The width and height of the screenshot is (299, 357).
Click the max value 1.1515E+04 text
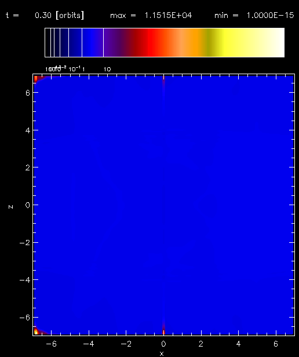pyautogui.click(x=168, y=16)
